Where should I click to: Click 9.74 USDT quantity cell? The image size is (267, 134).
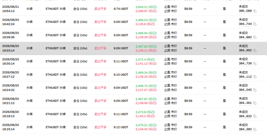[x=121, y=9]
